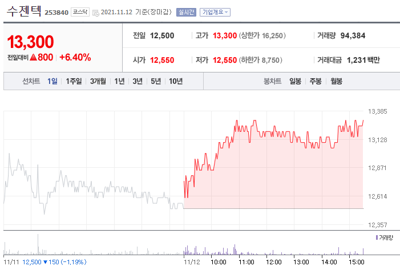The width and height of the screenshot is (400, 274).
Task: Click the red 11/12 price line area
Action: [x=273, y=164]
